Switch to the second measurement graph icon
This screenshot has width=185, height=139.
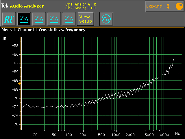click(38, 19)
